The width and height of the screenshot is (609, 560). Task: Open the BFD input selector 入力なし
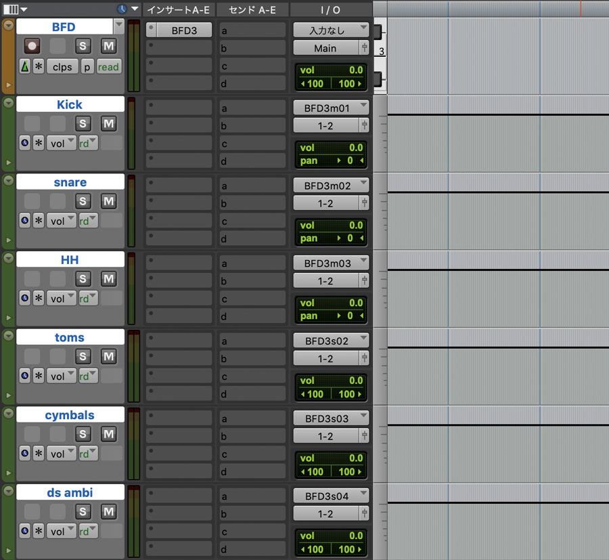pyautogui.click(x=330, y=30)
